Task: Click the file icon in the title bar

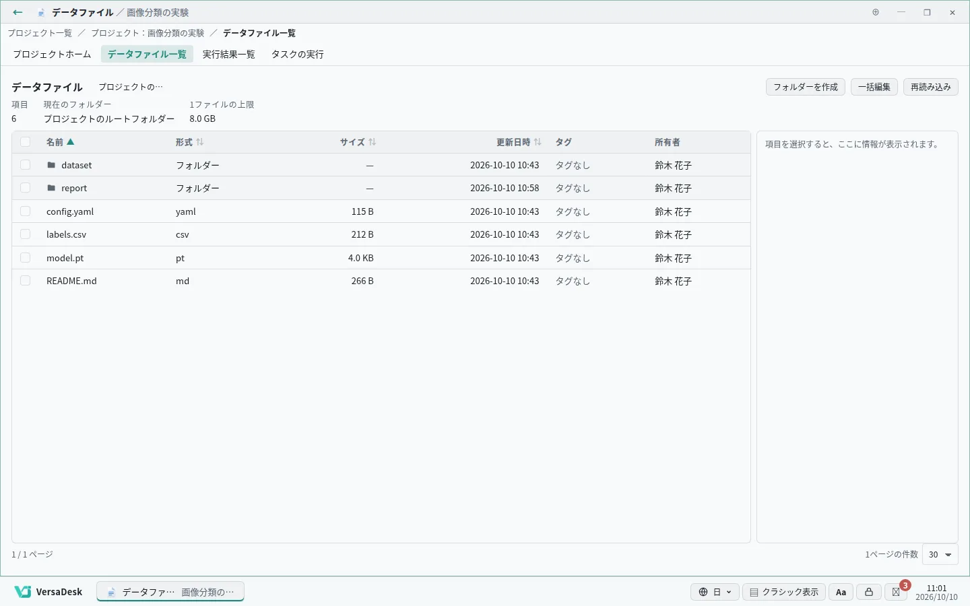Action: tap(42, 13)
